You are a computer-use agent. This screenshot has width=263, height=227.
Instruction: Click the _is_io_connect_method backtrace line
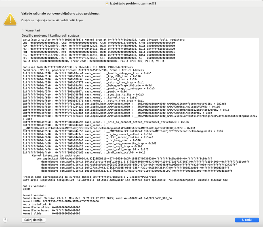(87, 134)
